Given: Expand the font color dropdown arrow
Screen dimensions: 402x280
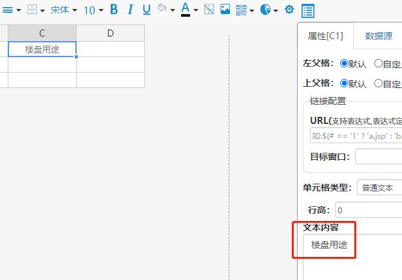Looking at the screenshot, I should [196, 10].
